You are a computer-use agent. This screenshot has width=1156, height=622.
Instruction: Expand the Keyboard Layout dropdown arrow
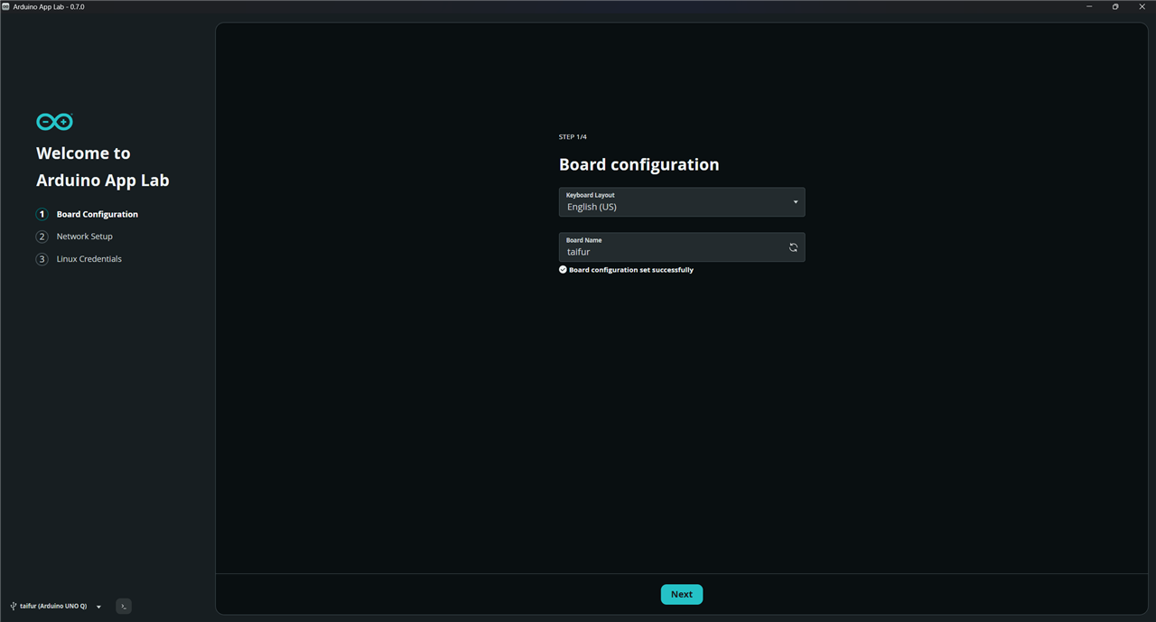796,202
